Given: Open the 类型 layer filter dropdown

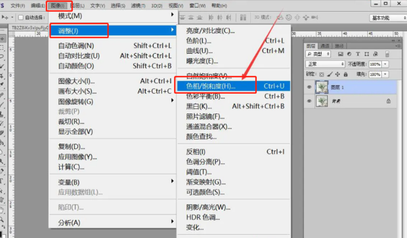Looking at the screenshot, I should coord(318,54).
